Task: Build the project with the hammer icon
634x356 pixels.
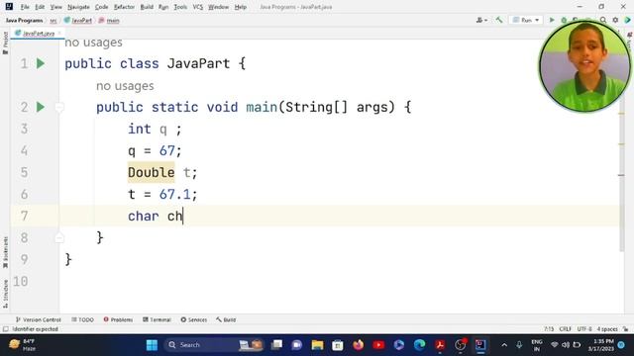Action: click(x=499, y=20)
